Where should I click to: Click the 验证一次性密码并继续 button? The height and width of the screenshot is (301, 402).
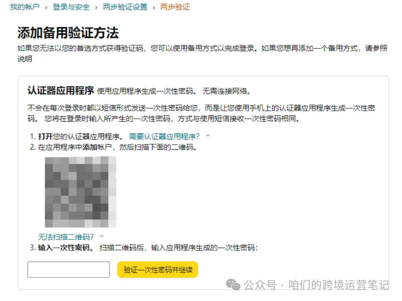click(157, 270)
